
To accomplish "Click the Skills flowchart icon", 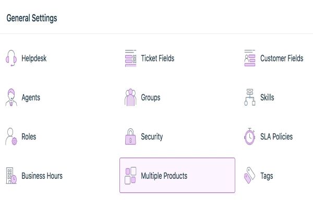I will 250,97.
